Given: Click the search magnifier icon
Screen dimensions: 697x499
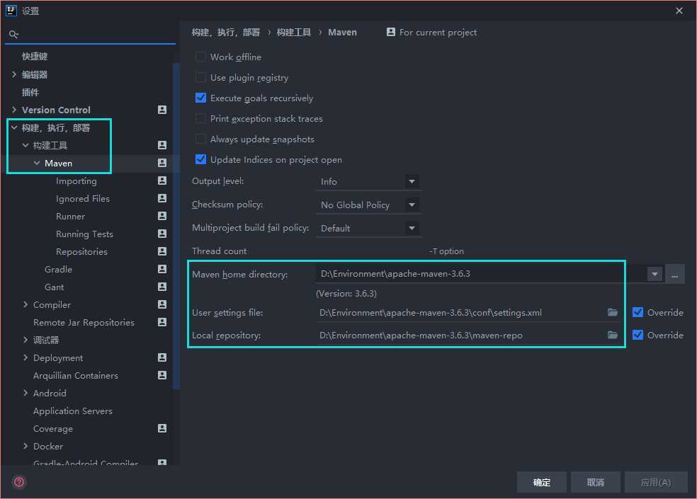Looking at the screenshot, I should pos(13,33).
